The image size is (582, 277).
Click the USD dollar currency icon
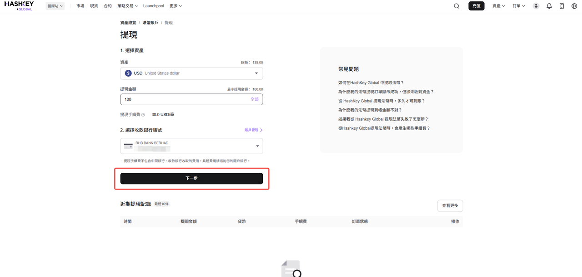point(128,73)
